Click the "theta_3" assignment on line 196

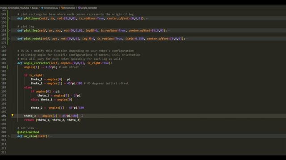click(50, 116)
